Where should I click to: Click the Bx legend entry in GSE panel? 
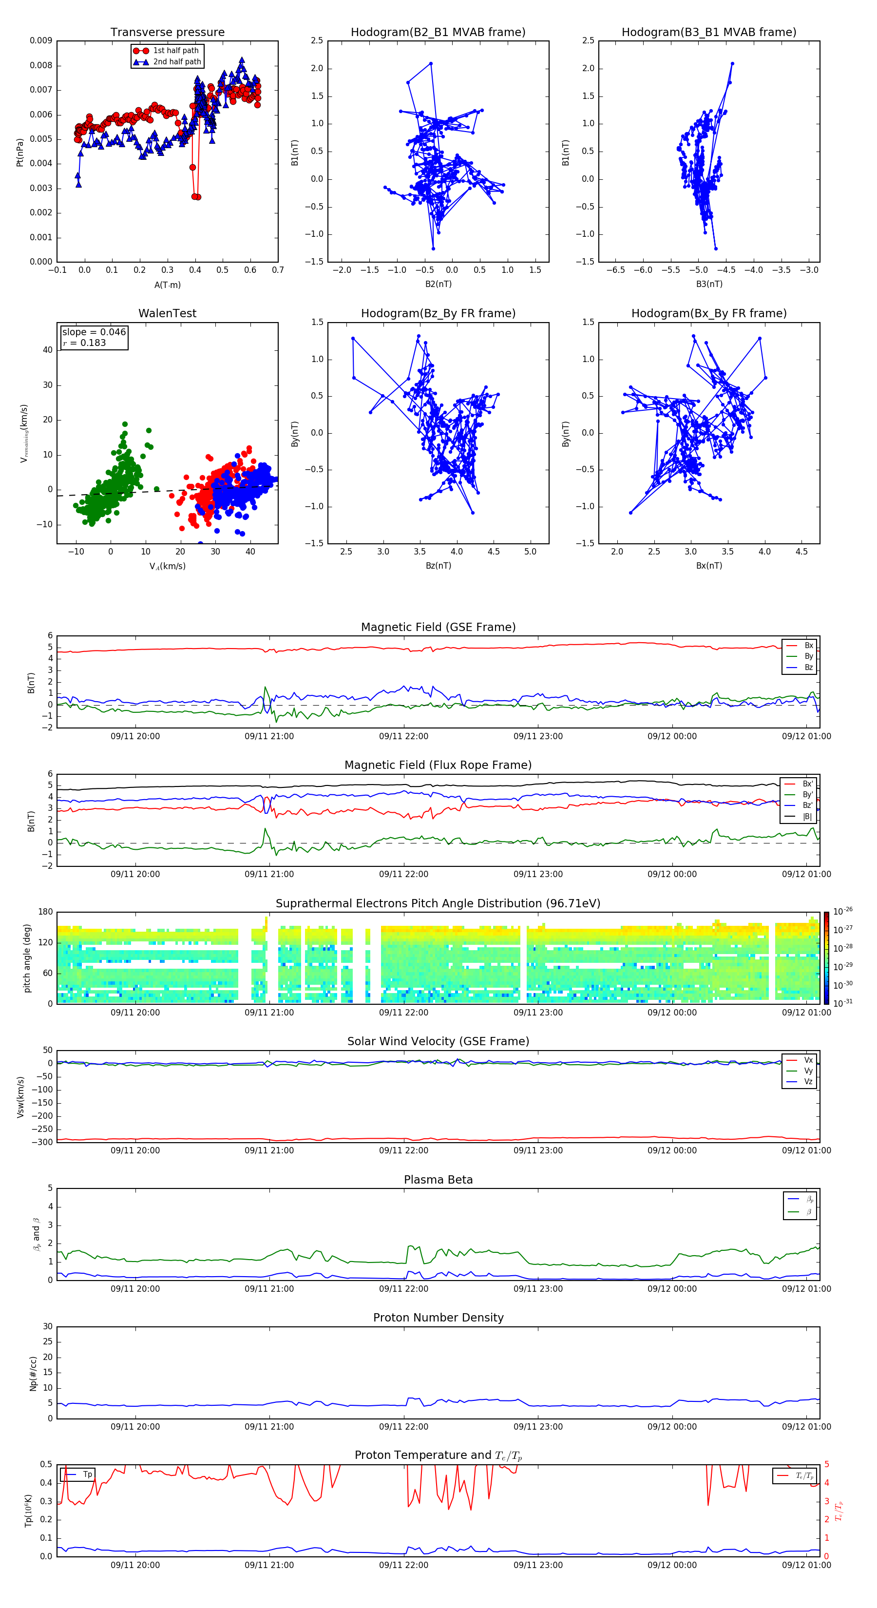(800, 646)
